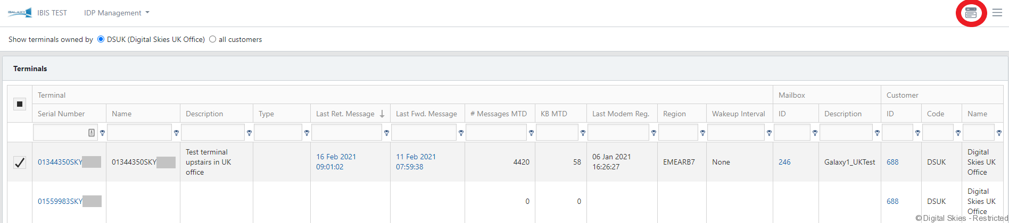The image size is (1009, 223).
Task: Toggle the select-all terminals checkbox
Action: coord(20,104)
